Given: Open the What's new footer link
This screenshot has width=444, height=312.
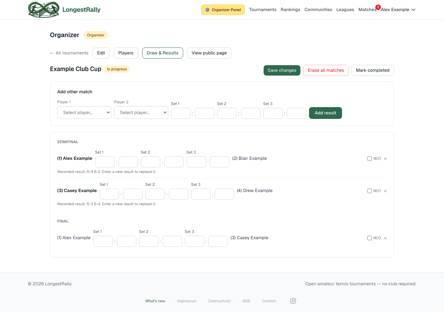Looking at the screenshot, I should 155,301.
